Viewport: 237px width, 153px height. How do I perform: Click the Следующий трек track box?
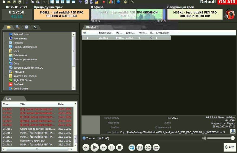[x=195, y=14]
